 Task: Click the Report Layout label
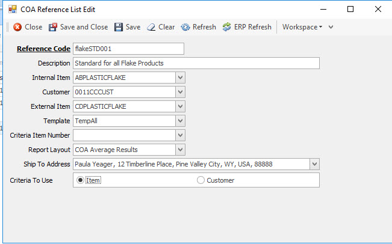click(x=49, y=150)
